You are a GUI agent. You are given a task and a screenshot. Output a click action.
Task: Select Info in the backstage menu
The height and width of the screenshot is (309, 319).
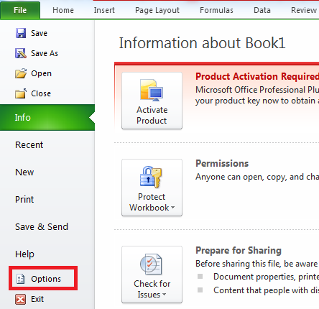tap(47, 117)
